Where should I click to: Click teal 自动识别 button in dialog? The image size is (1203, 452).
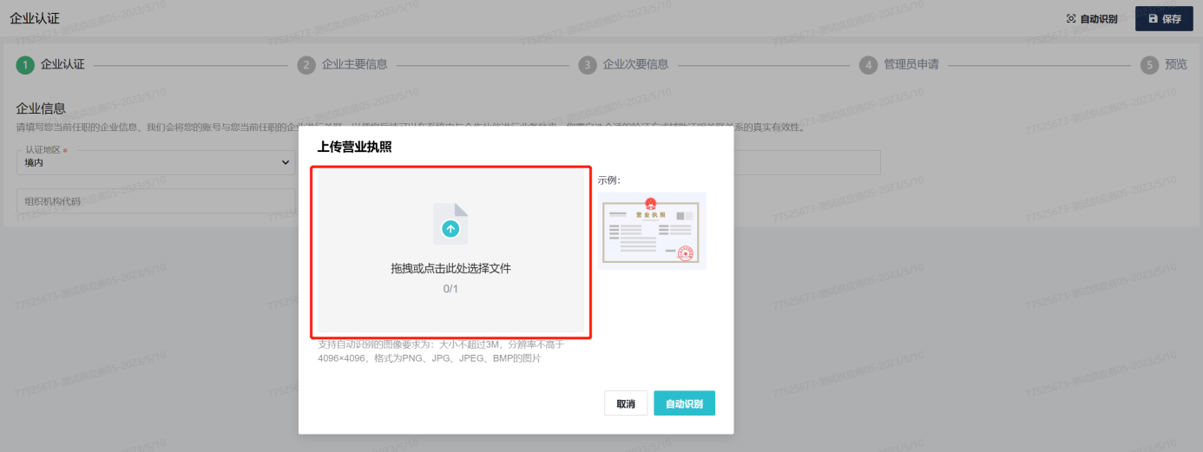pos(684,403)
